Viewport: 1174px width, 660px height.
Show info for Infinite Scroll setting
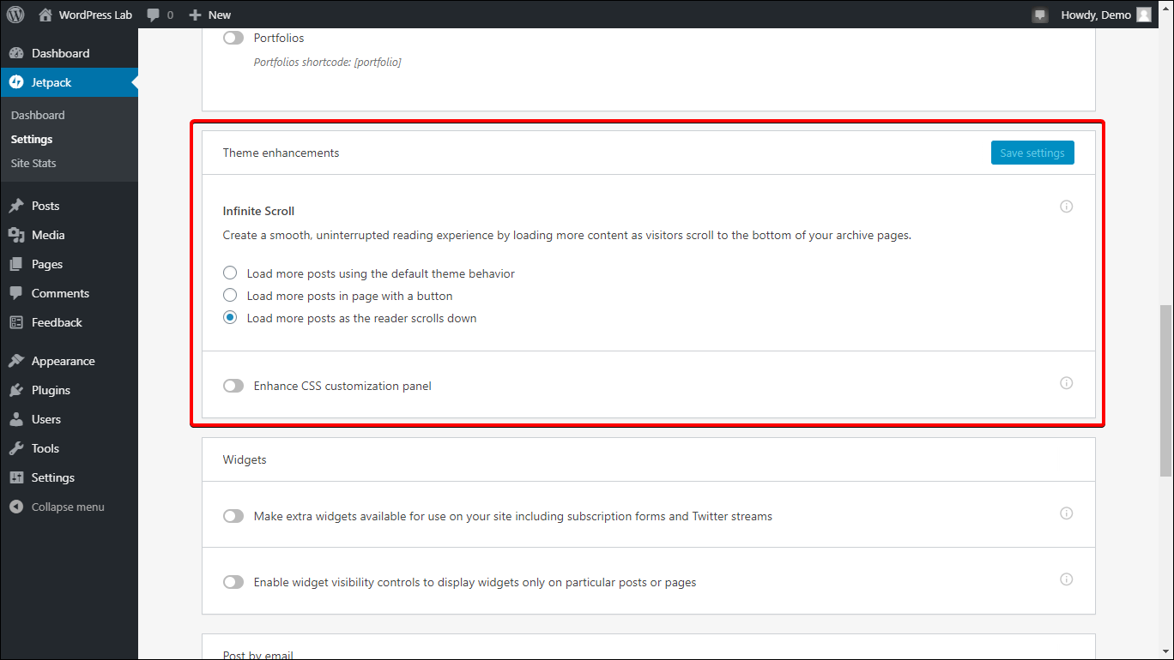pyautogui.click(x=1066, y=207)
